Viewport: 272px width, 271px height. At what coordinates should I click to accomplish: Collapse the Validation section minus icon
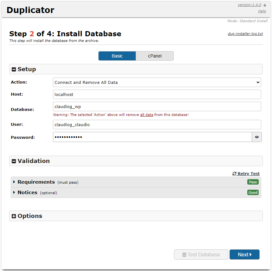pyautogui.click(x=14, y=161)
